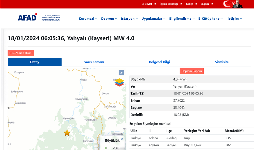This screenshot has width=254, height=150.
Task: Open the Uygulamalar menu
Action: click(153, 18)
